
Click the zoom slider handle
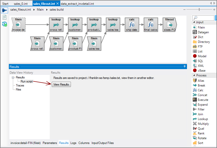199,10
